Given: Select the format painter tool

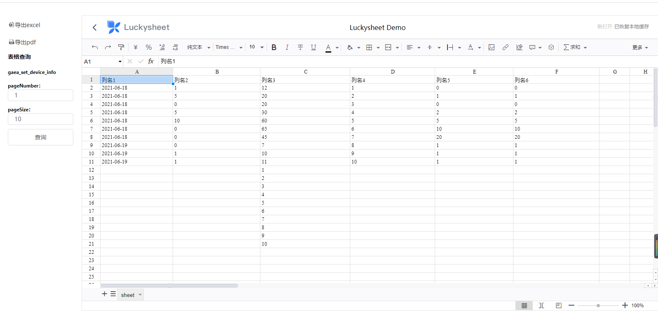Looking at the screenshot, I should click(x=121, y=47).
